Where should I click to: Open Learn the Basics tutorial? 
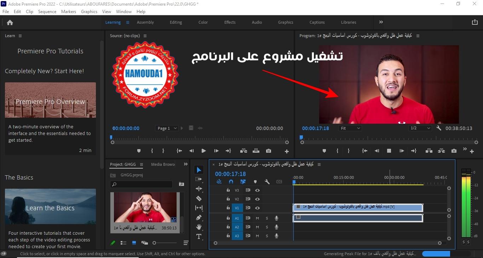click(50, 206)
